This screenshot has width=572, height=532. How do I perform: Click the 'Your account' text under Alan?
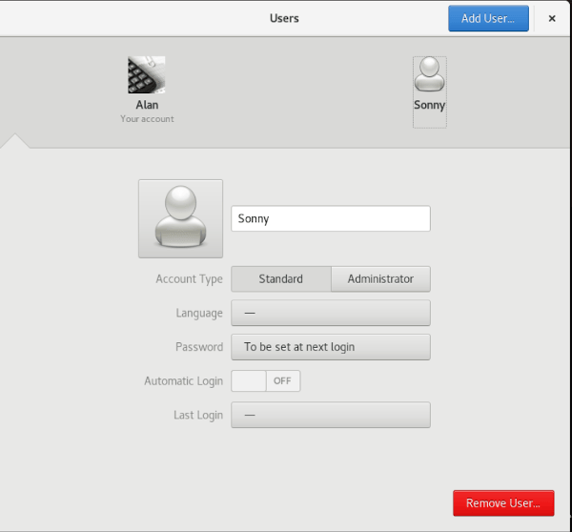tap(147, 119)
